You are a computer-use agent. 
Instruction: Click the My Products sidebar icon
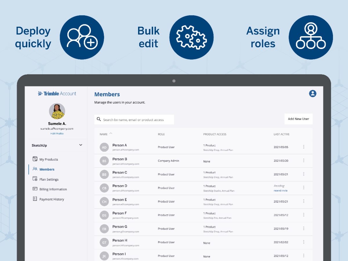(x=35, y=159)
